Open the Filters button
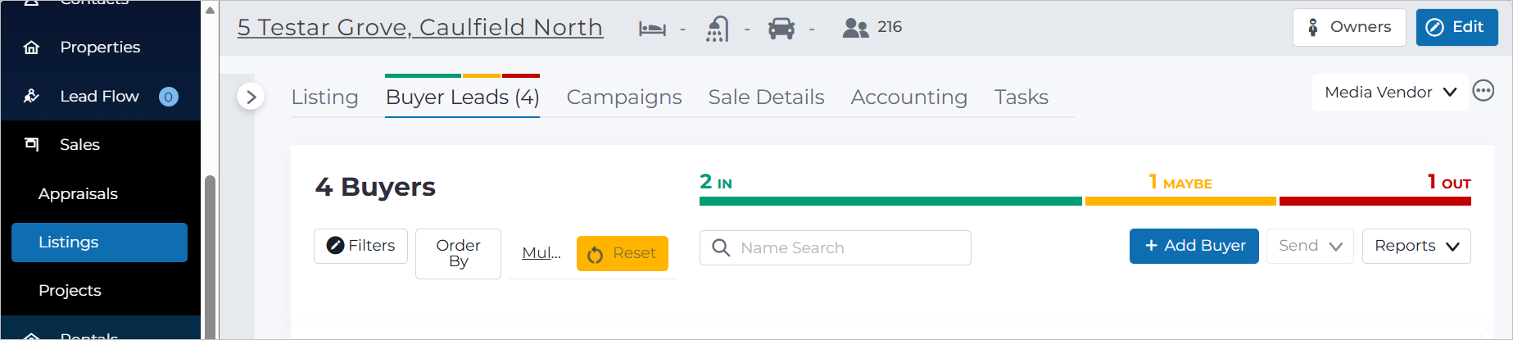 [x=360, y=246]
